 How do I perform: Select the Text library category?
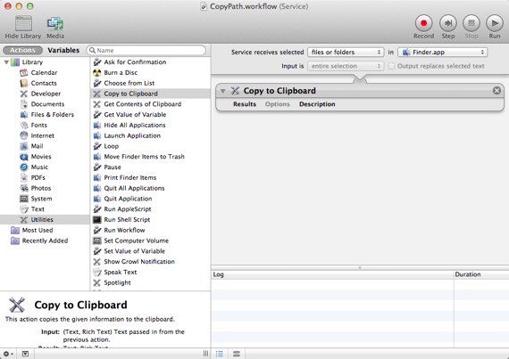click(x=38, y=209)
